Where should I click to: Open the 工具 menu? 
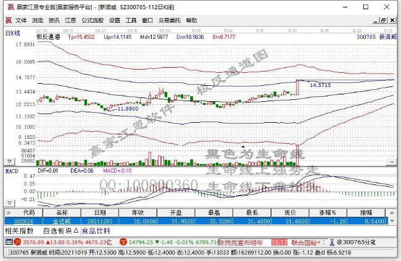[131, 20]
